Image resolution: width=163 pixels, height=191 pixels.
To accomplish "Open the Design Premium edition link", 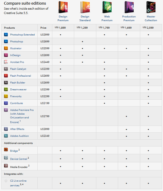I will pos(63,18).
